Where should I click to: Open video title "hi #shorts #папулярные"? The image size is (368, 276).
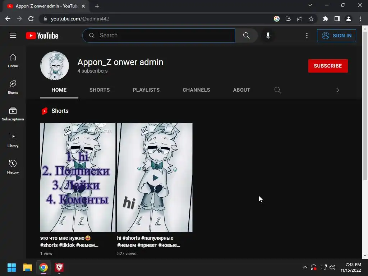click(x=148, y=241)
